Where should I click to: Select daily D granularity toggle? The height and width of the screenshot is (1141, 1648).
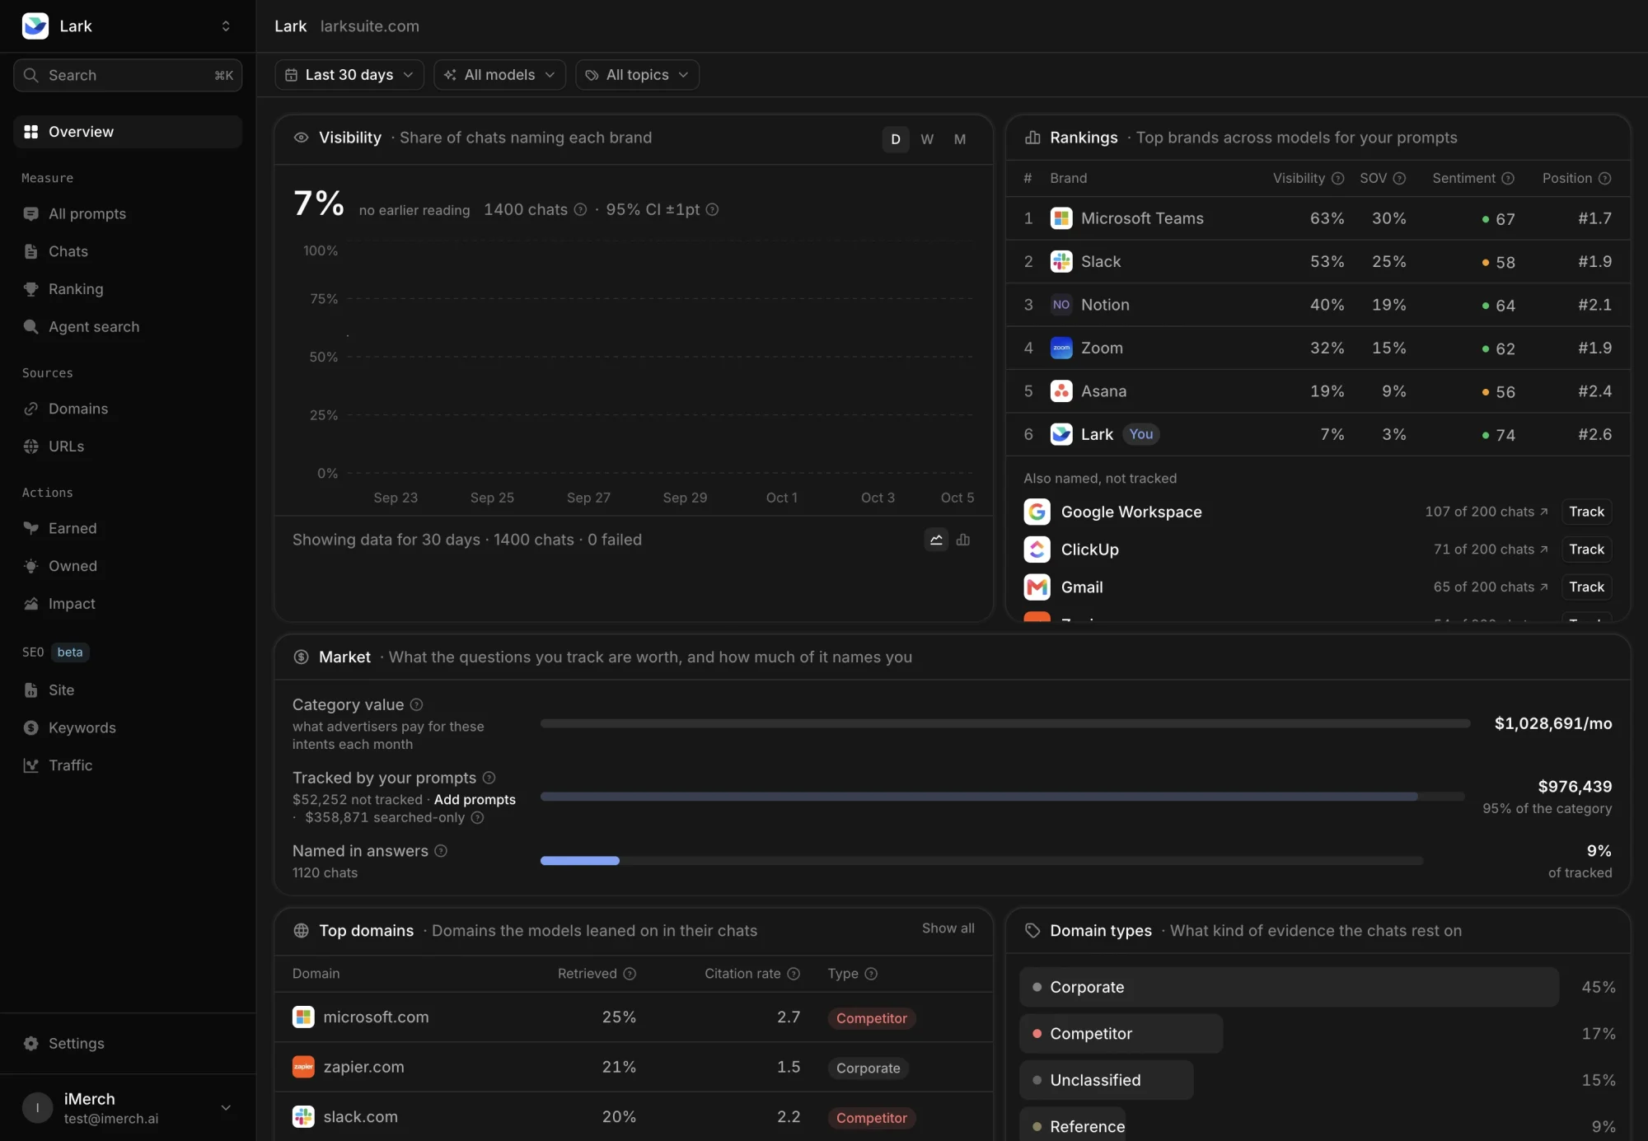pos(896,139)
